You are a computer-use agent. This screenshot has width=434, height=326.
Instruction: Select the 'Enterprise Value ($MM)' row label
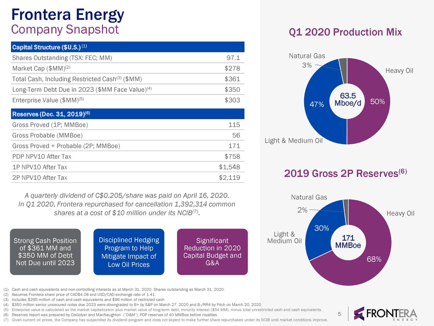pyautogui.click(x=48, y=100)
